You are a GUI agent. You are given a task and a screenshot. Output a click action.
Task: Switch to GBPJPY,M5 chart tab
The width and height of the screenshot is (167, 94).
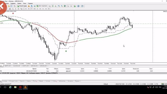[x=8, y=66]
